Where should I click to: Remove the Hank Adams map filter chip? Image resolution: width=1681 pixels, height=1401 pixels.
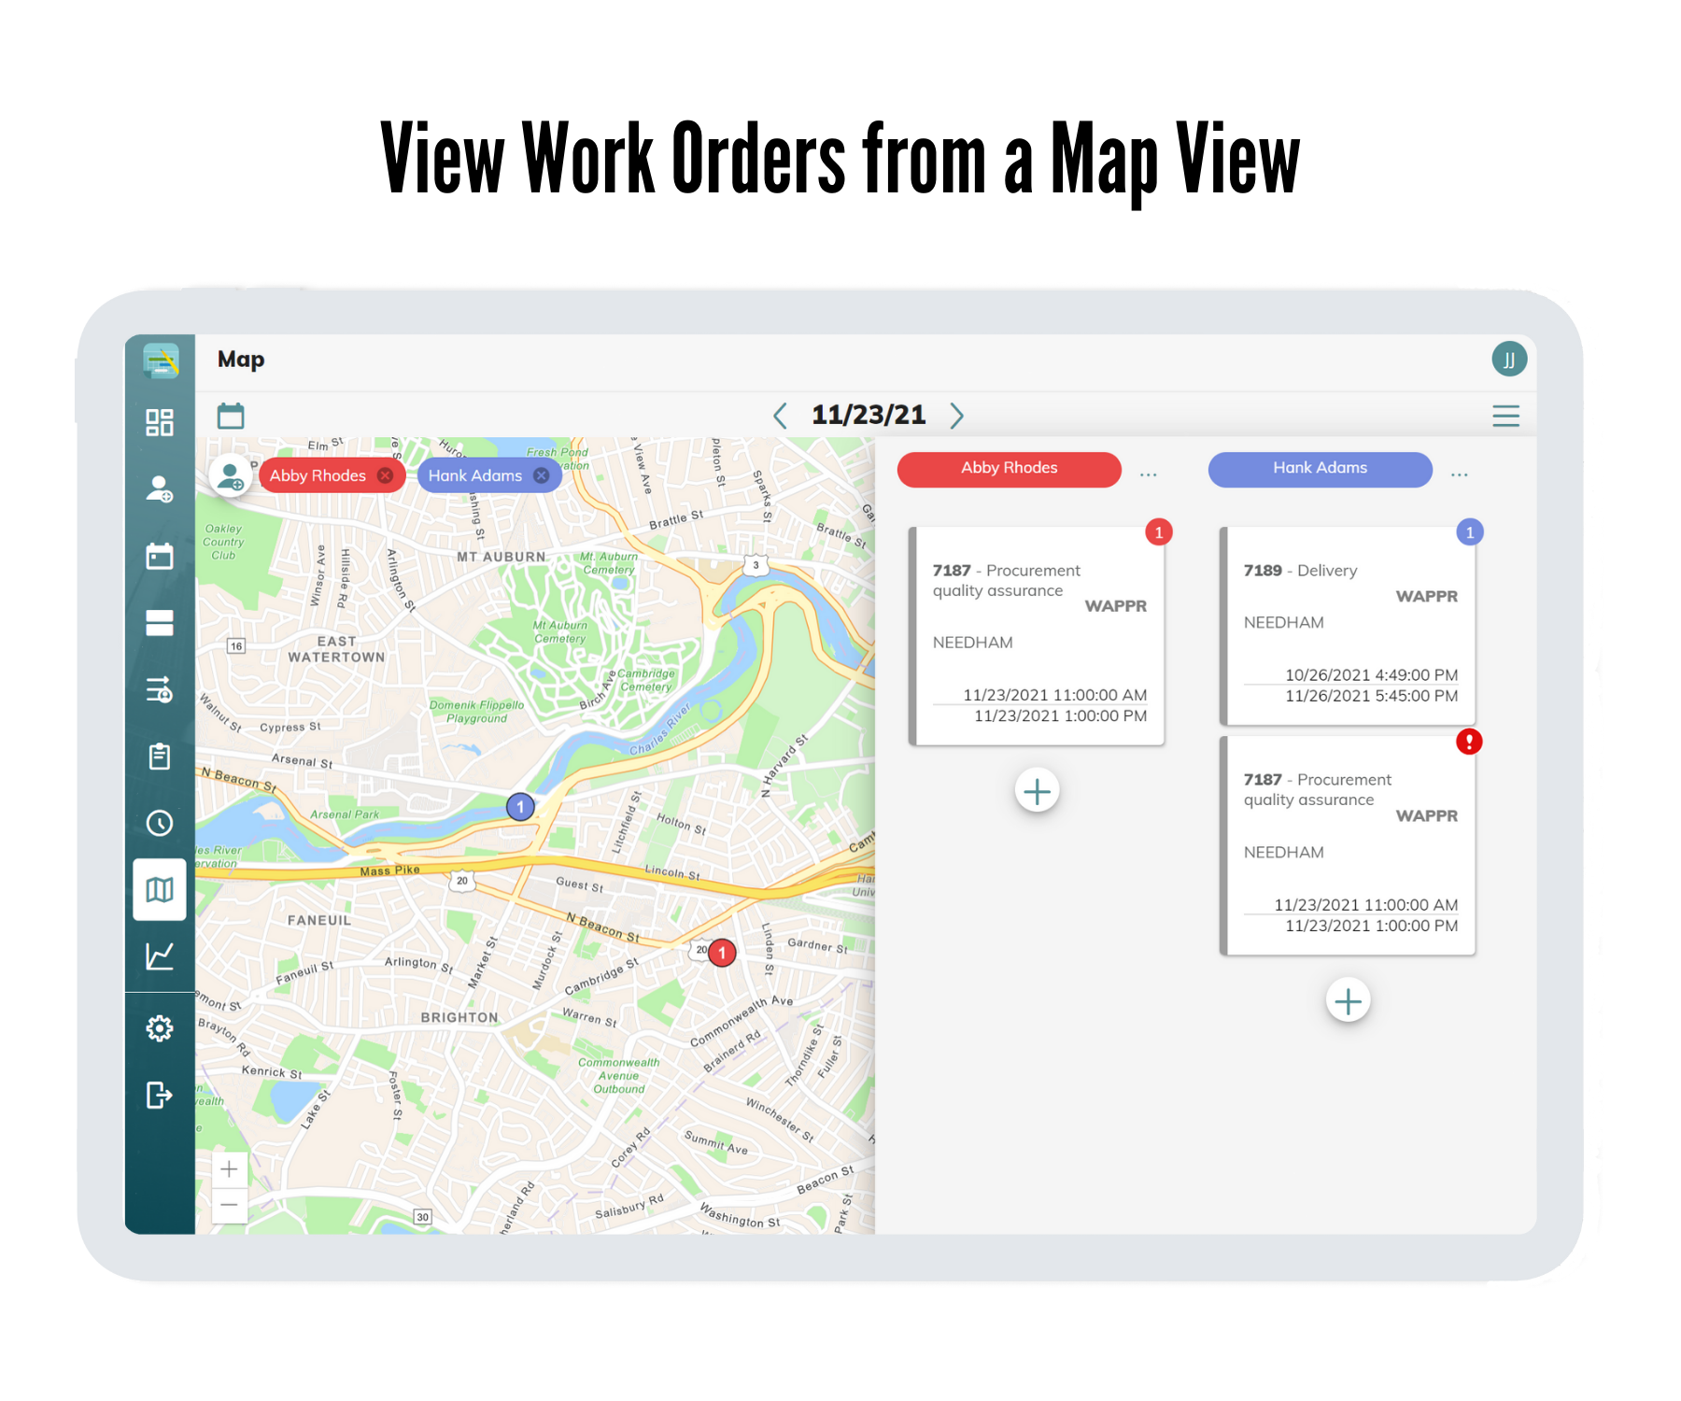click(x=541, y=475)
